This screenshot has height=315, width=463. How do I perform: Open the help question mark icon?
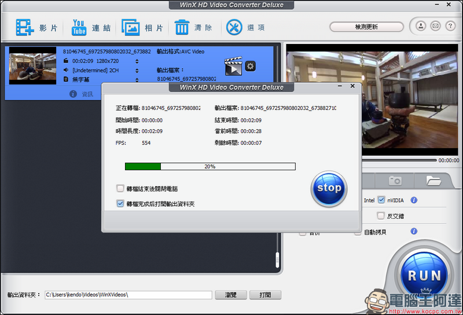pyautogui.click(x=450, y=26)
